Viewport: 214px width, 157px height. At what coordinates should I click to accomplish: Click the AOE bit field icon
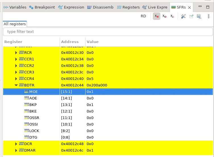click(x=26, y=98)
